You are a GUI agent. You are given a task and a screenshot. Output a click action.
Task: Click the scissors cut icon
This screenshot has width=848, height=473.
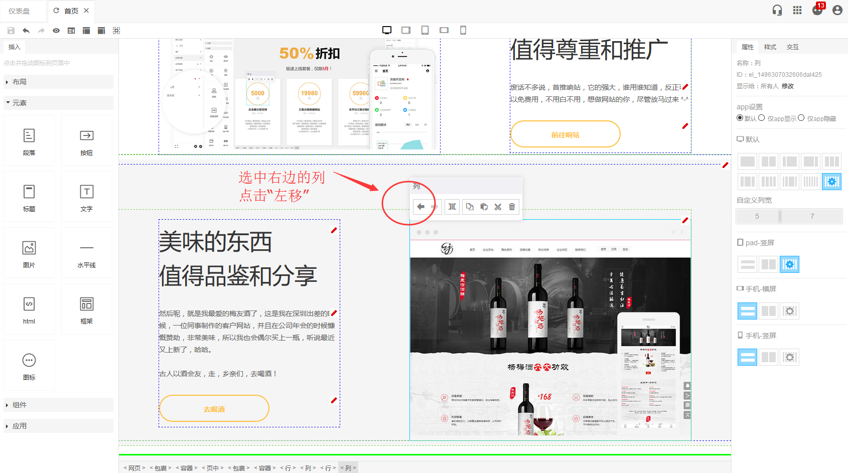point(498,207)
